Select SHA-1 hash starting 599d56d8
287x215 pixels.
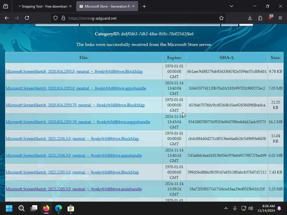click(x=227, y=172)
